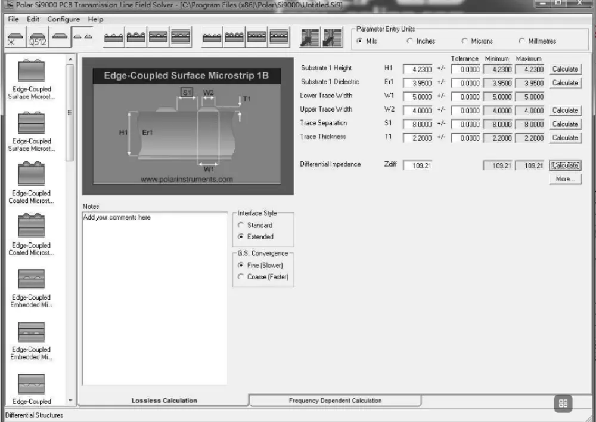Click the single trace structure toolbar icon
Screen dimensions: 596x422
click(x=60, y=38)
